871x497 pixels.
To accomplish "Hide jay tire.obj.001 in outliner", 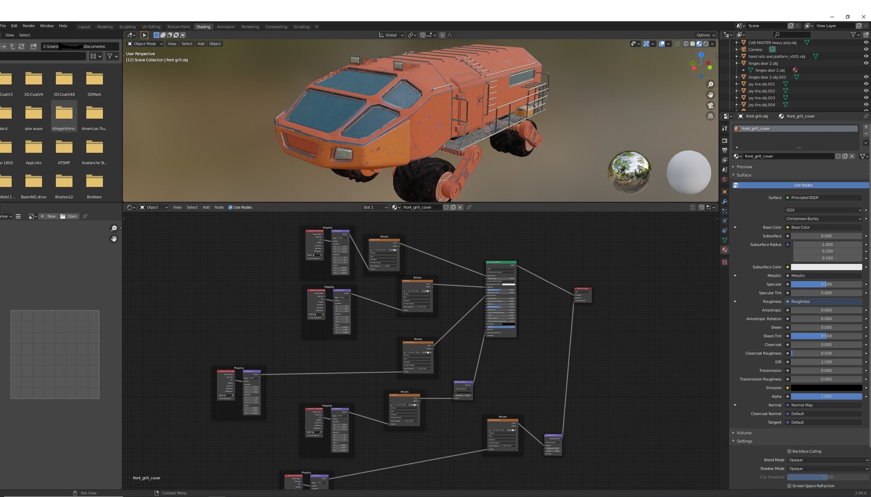I will pyautogui.click(x=866, y=84).
